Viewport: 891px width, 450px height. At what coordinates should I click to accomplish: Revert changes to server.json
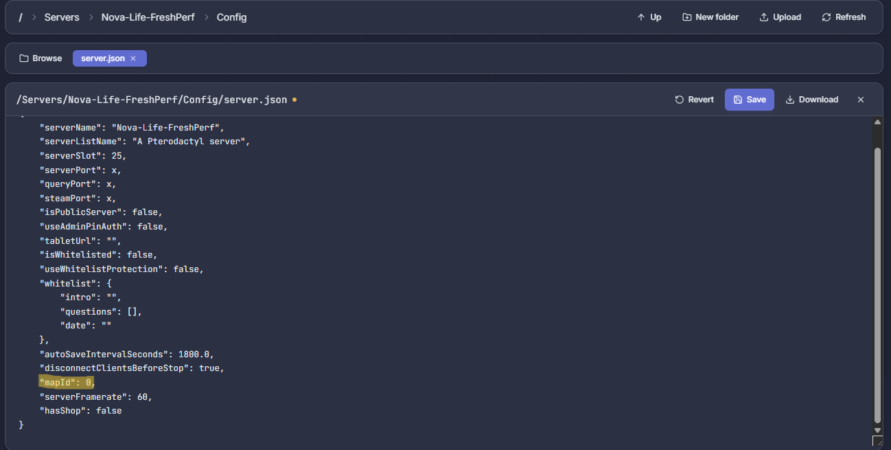pos(695,100)
